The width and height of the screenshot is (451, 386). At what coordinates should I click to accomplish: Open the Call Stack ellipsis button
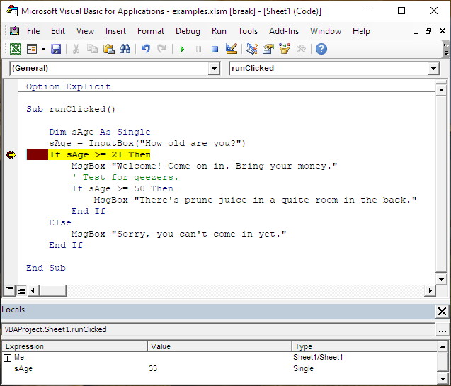pos(442,329)
